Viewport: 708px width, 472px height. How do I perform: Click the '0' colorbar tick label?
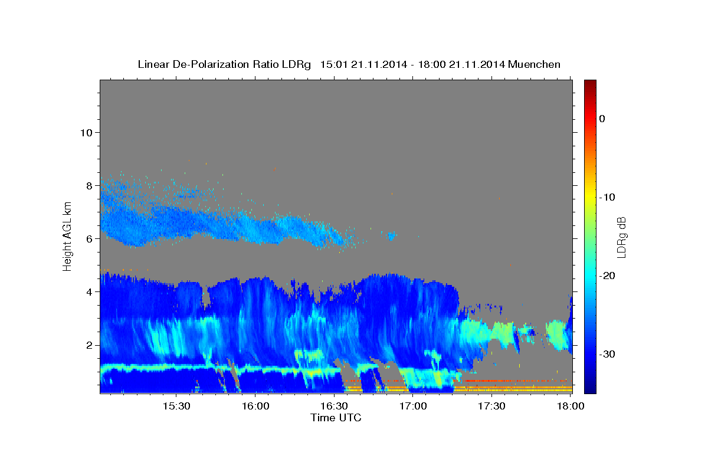pos(602,119)
